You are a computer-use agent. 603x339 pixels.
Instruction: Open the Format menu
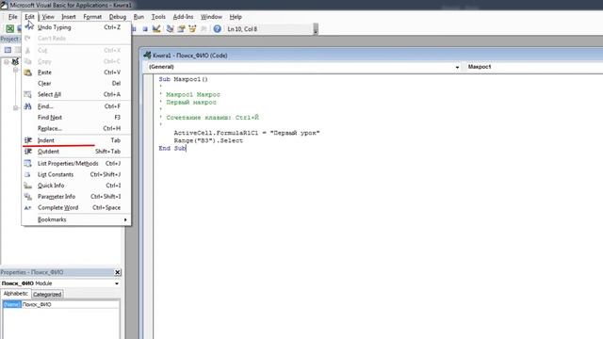(92, 17)
